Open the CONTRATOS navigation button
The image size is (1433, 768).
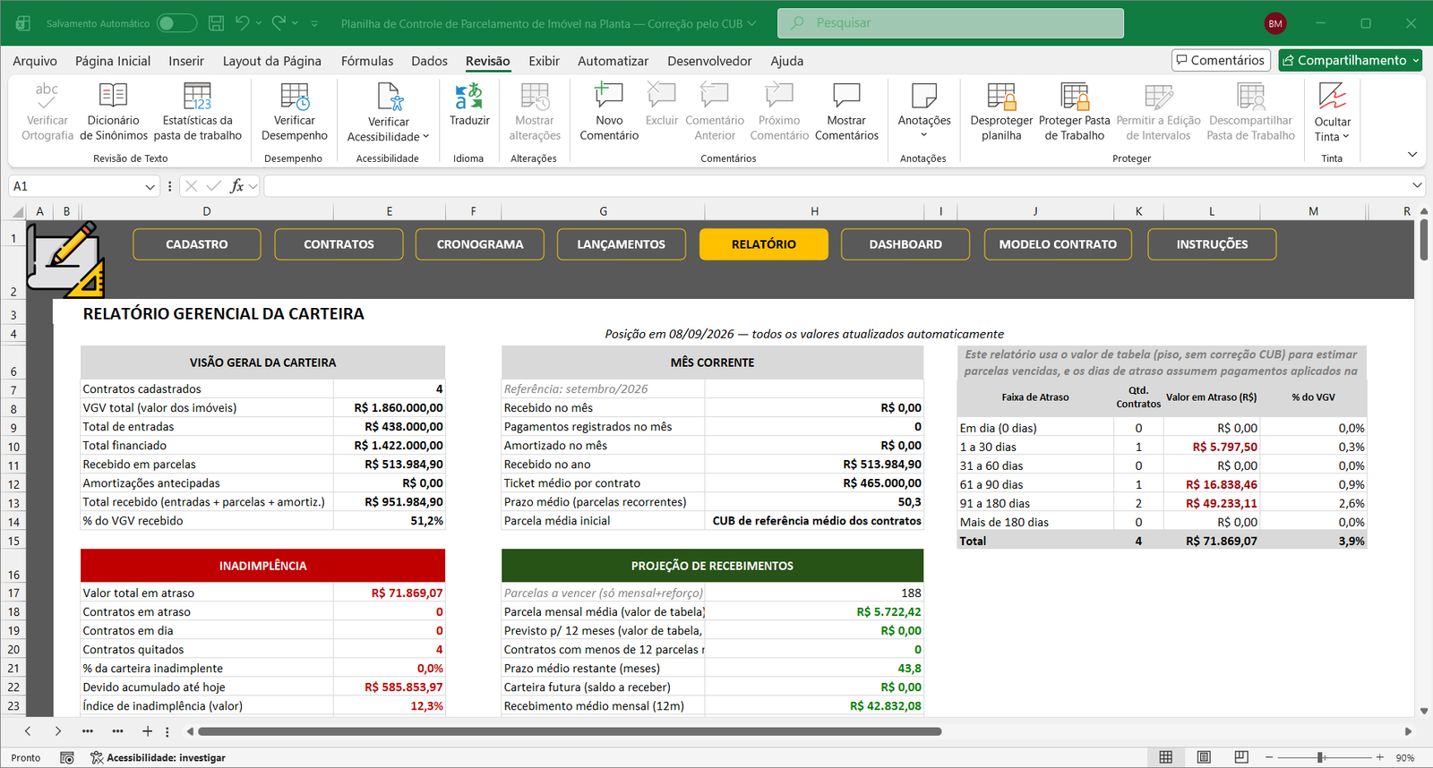pyautogui.click(x=339, y=244)
